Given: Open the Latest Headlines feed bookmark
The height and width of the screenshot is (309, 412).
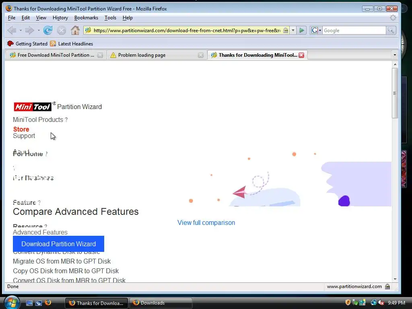Looking at the screenshot, I should (x=72, y=43).
